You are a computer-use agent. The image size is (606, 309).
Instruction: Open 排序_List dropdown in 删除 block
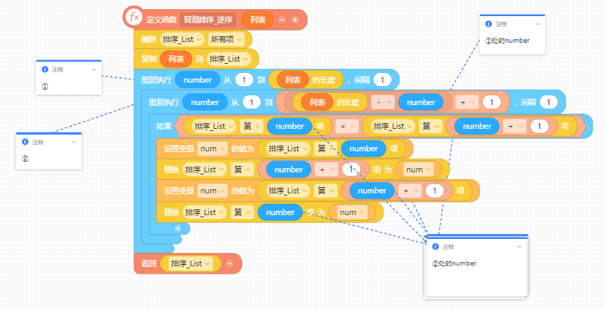tap(182, 39)
